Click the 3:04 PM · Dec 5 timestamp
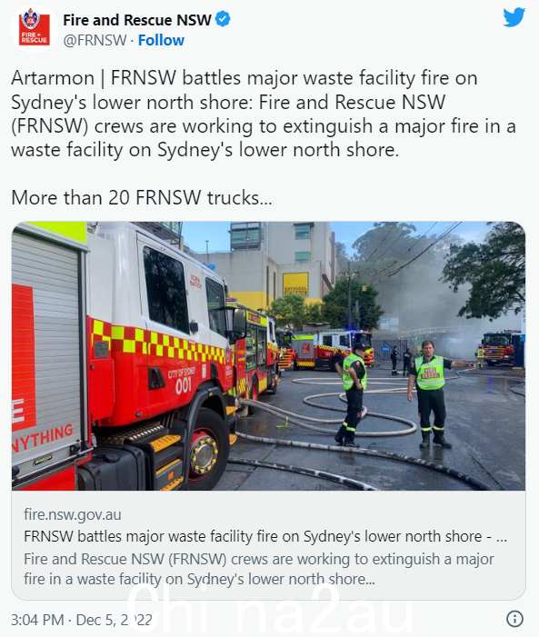Screen dimensions: 539x637 (81, 620)
